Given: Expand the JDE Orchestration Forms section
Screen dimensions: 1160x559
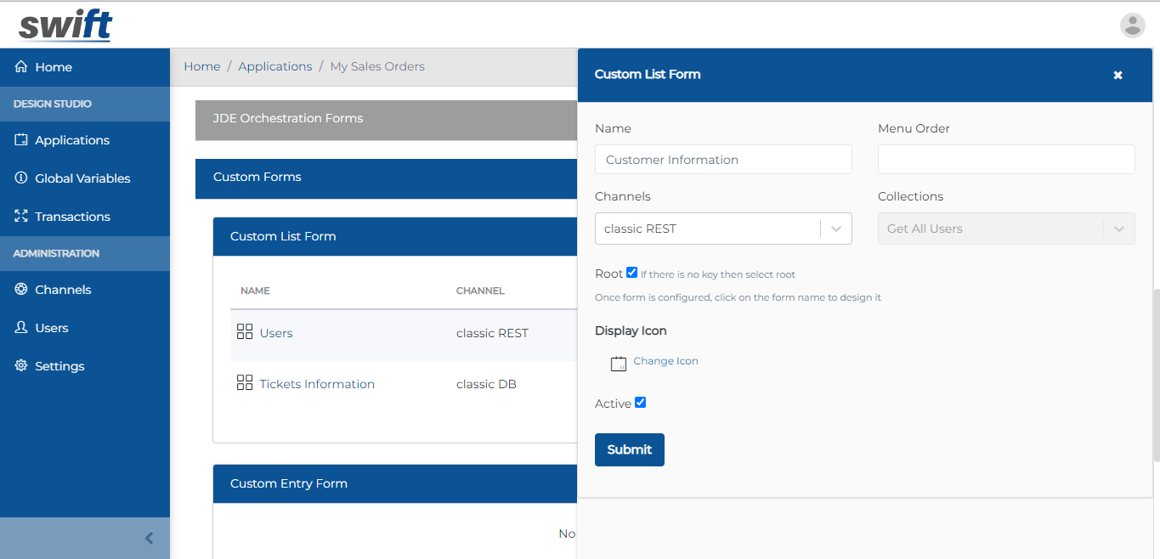Looking at the screenshot, I should pos(386,119).
